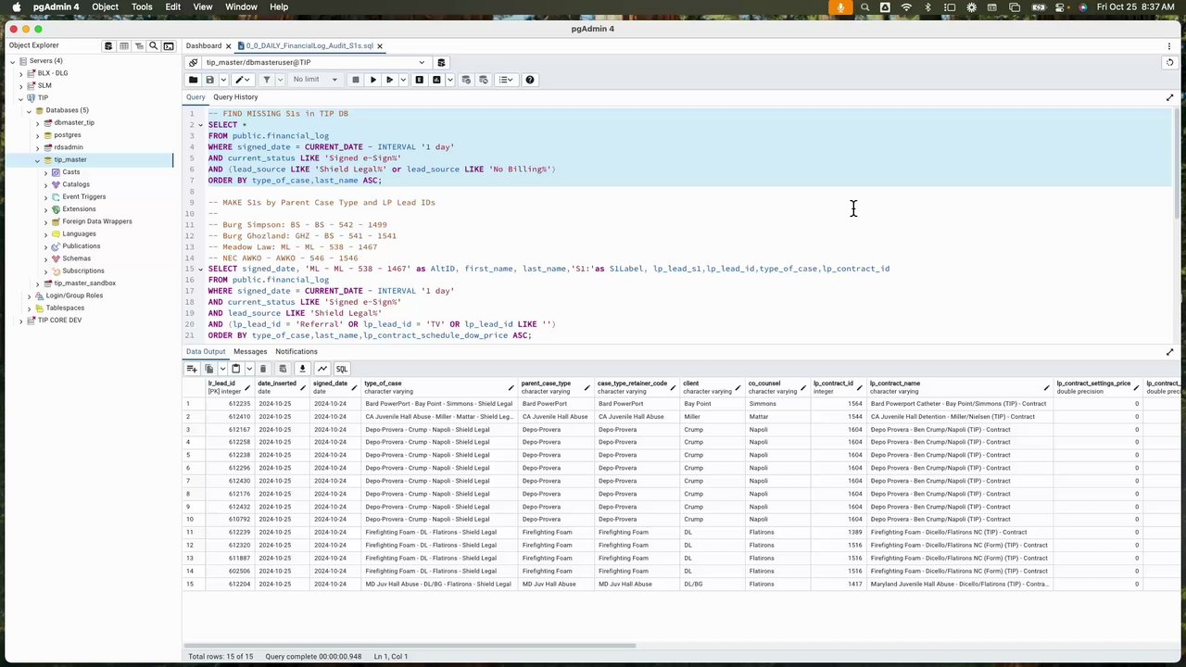Copy selected rows in Data Output
This screenshot has height=667, width=1186.
[x=208, y=369]
